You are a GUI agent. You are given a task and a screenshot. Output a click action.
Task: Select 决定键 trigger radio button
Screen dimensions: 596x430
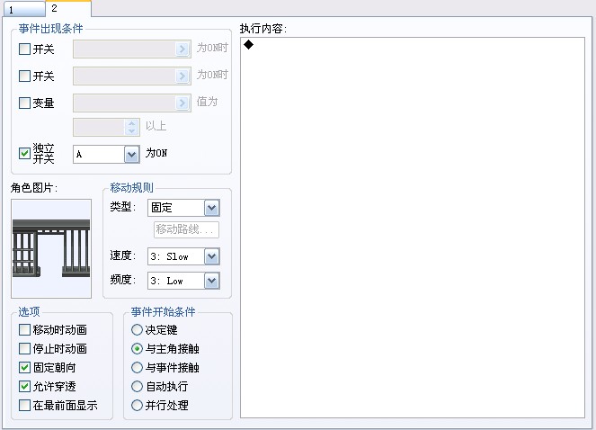(155, 329)
